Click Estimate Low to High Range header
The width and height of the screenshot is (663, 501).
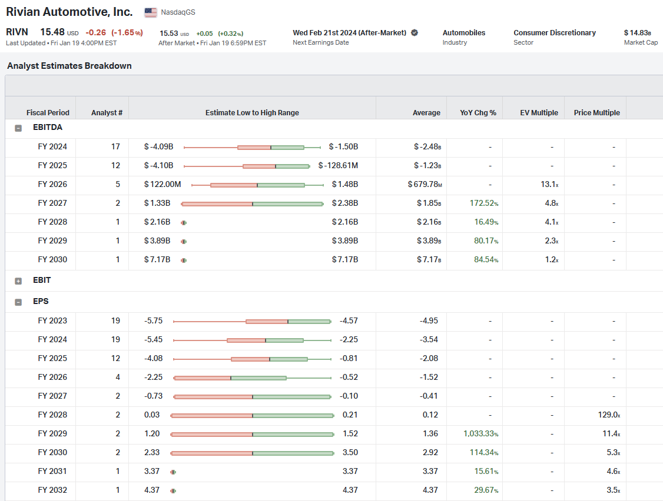[252, 113]
